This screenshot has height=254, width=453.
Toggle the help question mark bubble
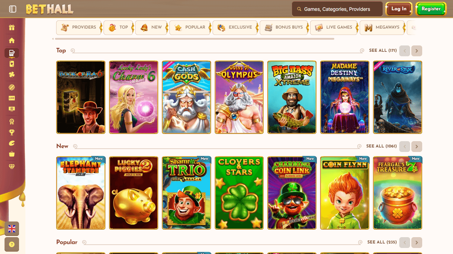11,244
